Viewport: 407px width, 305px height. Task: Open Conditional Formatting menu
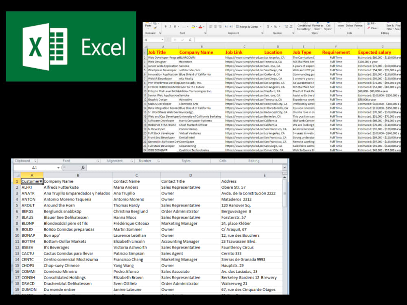[x=304, y=27]
